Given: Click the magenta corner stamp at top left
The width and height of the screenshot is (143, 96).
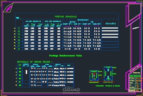Looking at the screenshot, I should pyautogui.click(x=8, y=8).
